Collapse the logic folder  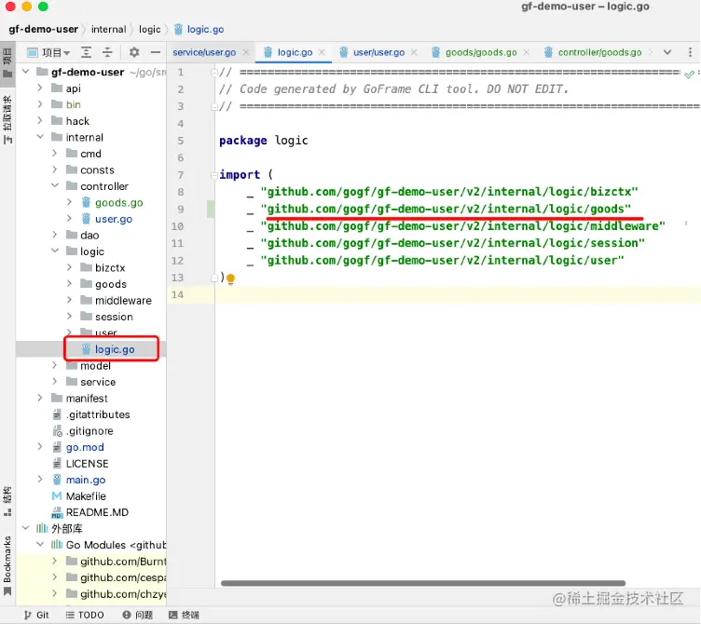point(55,251)
